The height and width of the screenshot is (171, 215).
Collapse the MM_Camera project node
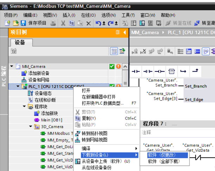[x=12, y=66]
